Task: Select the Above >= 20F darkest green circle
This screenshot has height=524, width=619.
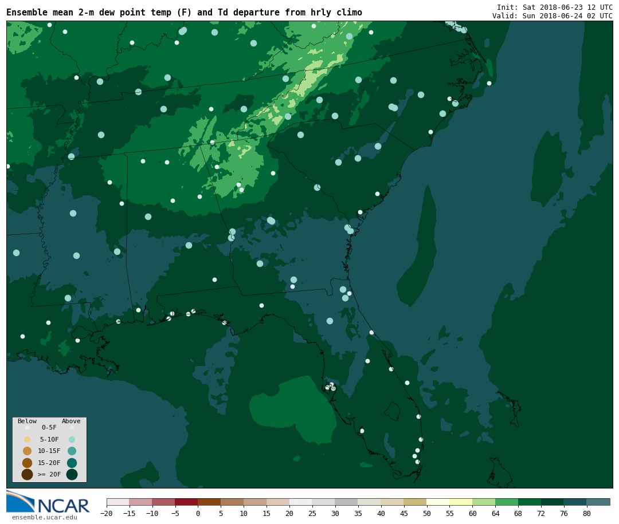Action: coord(72,474)
